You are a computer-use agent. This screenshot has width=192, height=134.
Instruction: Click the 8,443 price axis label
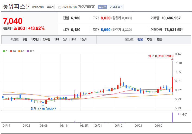pyautogui.click(x=179, y=54)
